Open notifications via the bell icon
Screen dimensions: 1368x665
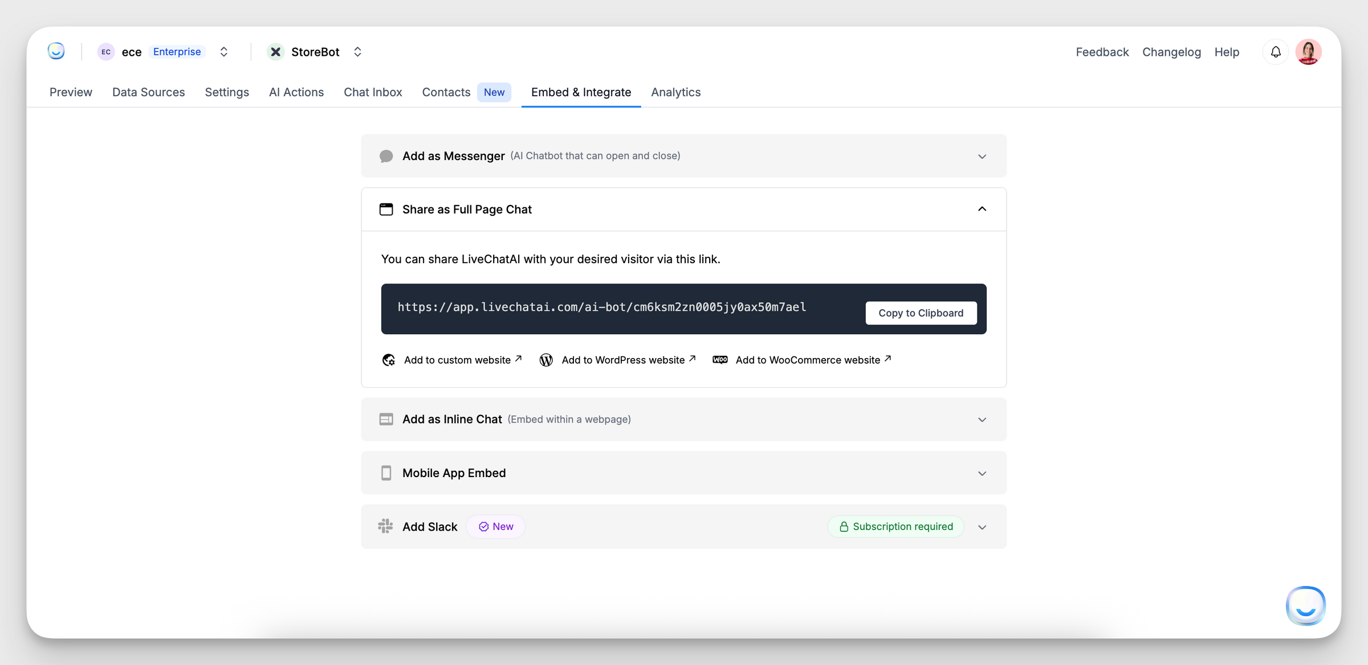click(x=1275, y=51)
